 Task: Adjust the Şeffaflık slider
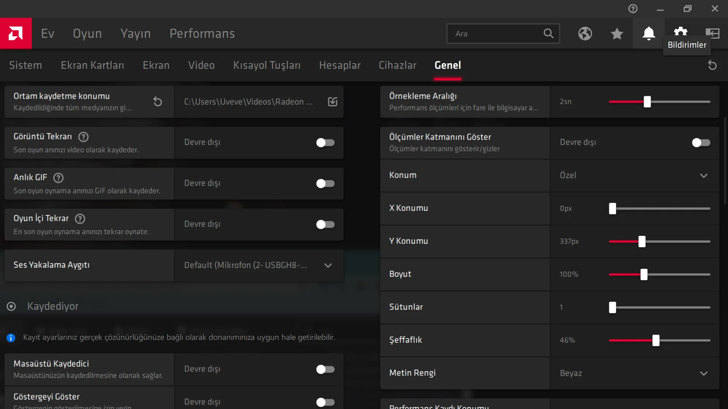coord(656,340)
